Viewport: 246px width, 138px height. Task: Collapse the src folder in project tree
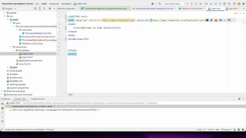[x=4, y=16]
